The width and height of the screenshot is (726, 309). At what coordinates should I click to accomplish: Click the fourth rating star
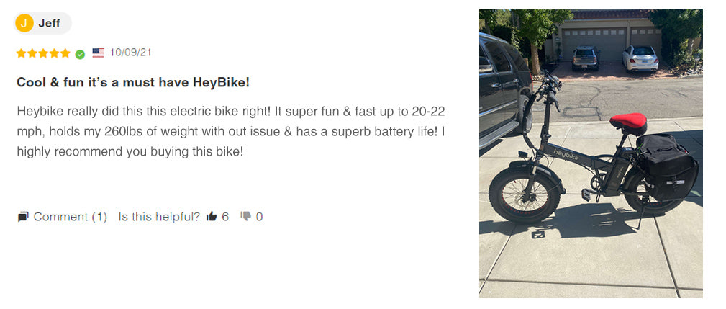click(x=54, y=53)
